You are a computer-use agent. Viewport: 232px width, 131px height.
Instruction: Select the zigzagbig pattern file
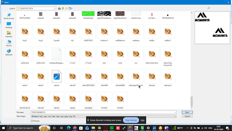tap(88, 100)
